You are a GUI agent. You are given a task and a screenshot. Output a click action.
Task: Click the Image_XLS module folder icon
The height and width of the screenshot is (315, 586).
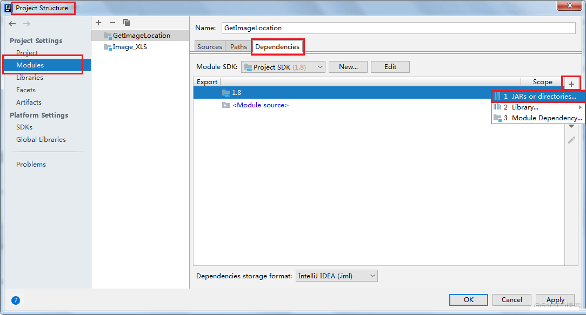[108, 47]
